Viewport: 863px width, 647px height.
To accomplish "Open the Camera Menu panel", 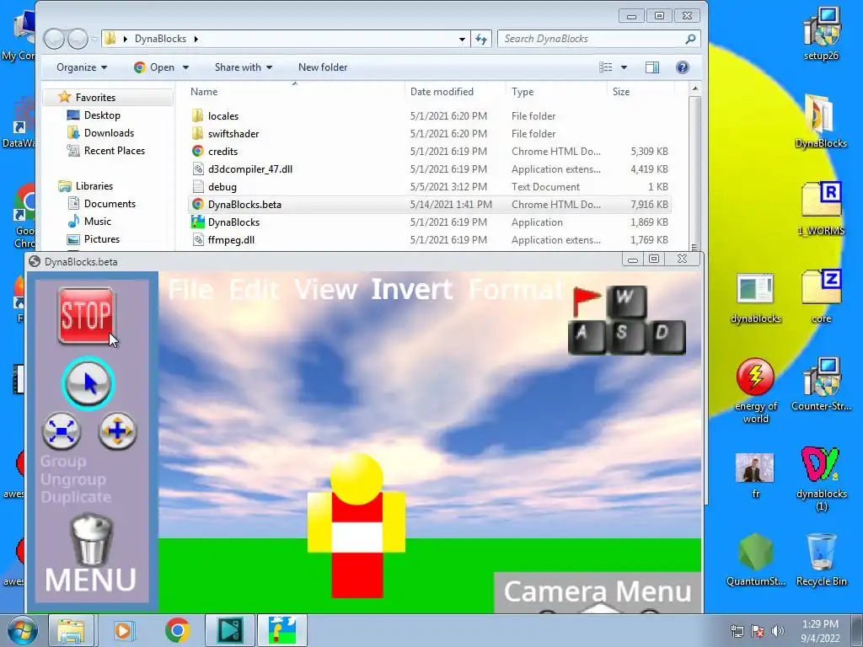I will click(x=598, y=591).
